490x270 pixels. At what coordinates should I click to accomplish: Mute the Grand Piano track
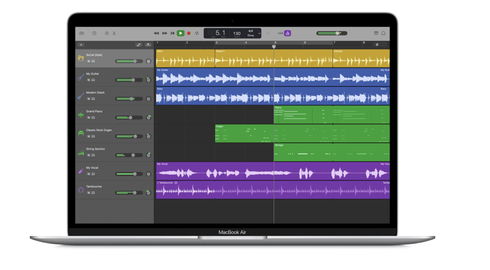89,118
